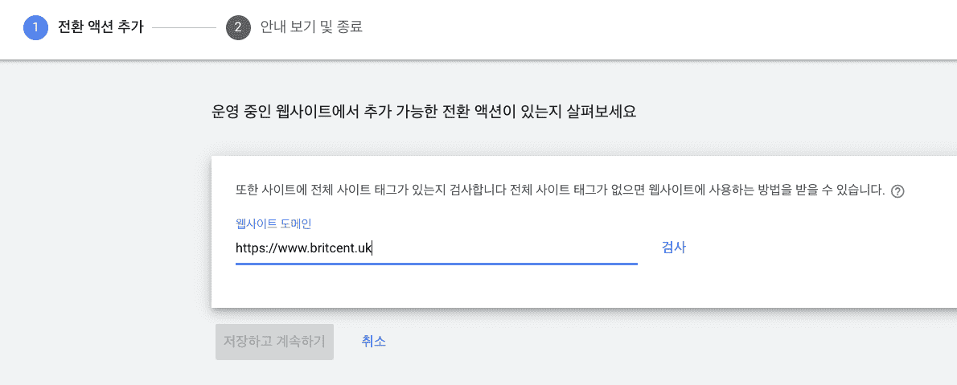Image resolution: width=957 pixels, height=385 pixels.
Task: Click the 검사 button
Action: [x=673, y=248]
